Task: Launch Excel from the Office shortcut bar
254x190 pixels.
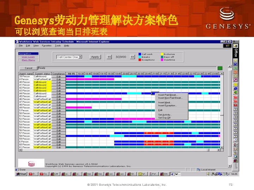Action: point(235,68)
